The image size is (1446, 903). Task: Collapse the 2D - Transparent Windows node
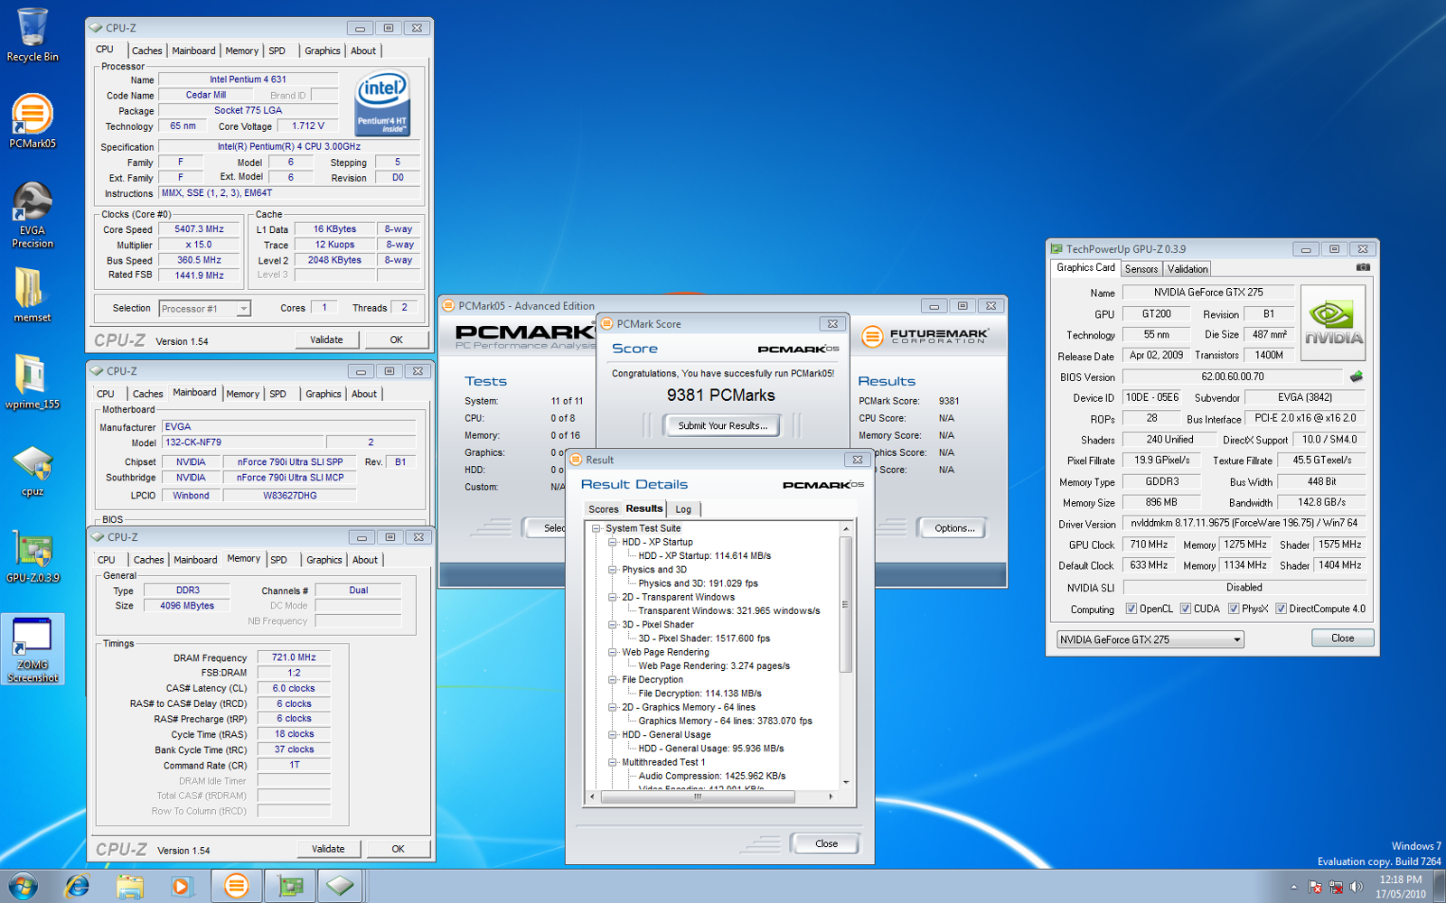pos(613,597)
